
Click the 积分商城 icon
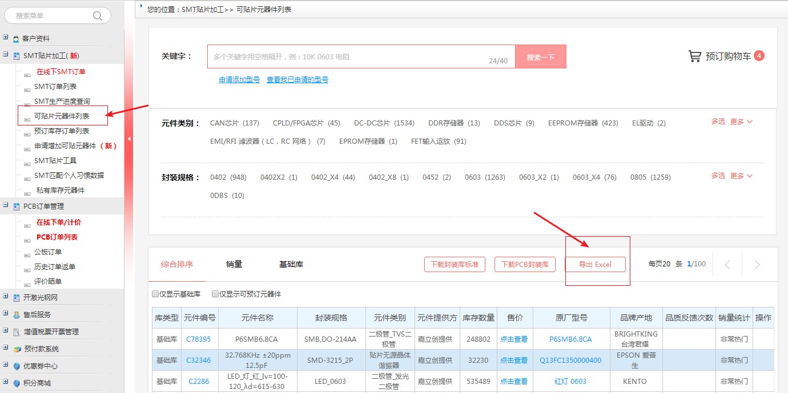tap(16, 383)
